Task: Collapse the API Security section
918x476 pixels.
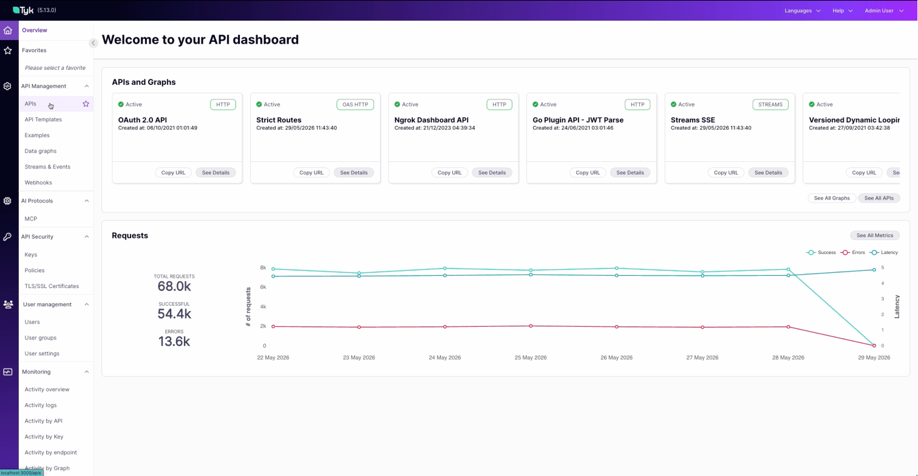Action: [x=86, y=237]
